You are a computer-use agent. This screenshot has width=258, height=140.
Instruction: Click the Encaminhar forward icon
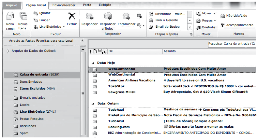click(x=126, y=17)
